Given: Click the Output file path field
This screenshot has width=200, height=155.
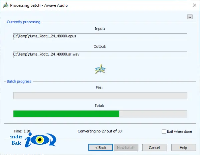Looking at the screenshot, I should coord(100,55).
